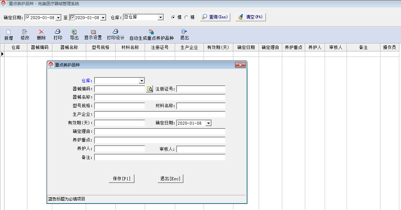The image size is (401, 210).
Task: Open the 确定日期 date dropdown in dialog
Action: tap(208, 123)
